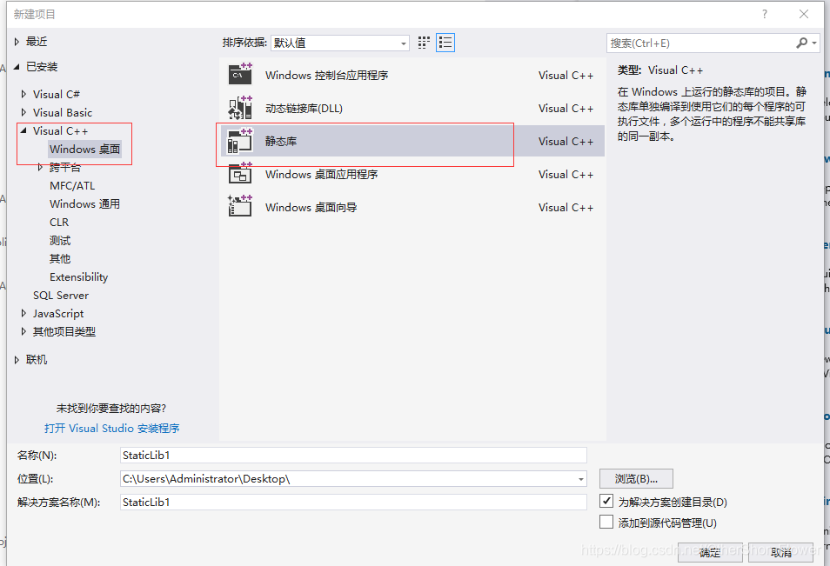
Task: Select 静态库 template name
Action: coord(280,141)
